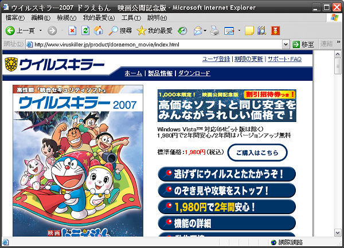Click the Mail envelope toolbar icon
Viewport: 344px width, 248px height.
pos(198,31)
